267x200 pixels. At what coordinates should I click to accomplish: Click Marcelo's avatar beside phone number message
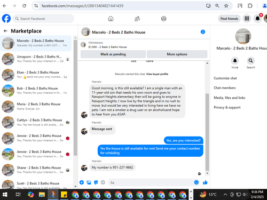84,167
